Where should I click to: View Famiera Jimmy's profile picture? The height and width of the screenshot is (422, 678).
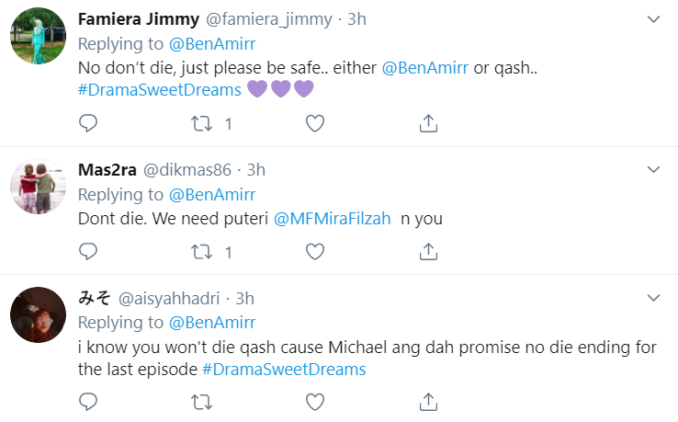pos(37,39)
